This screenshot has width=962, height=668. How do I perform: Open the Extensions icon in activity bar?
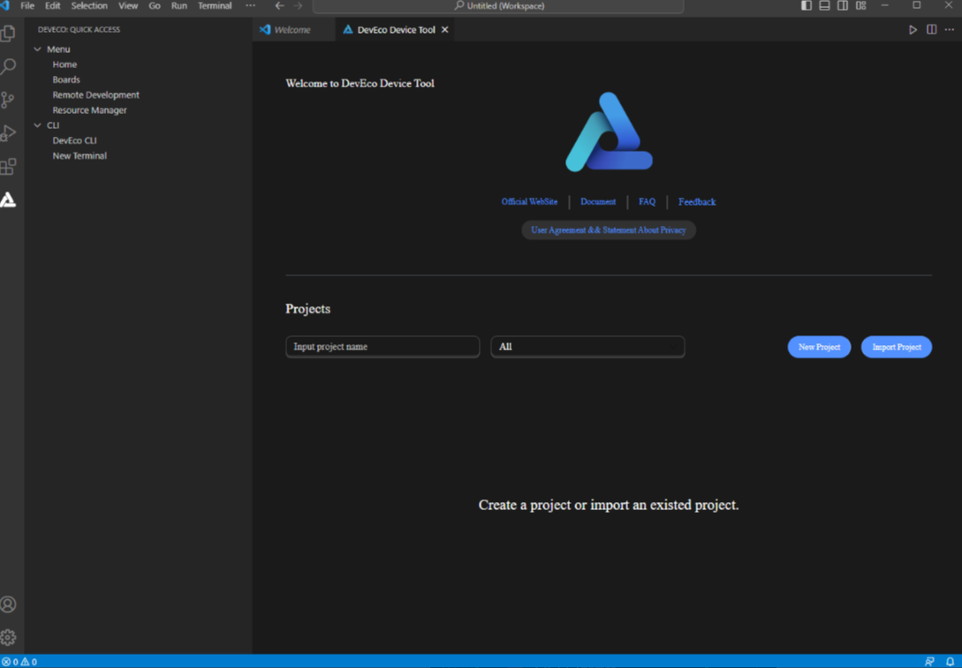[9, 166]
